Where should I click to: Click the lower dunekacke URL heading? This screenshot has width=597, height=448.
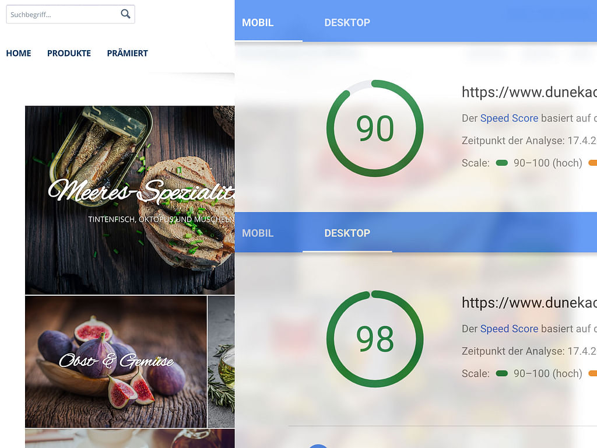(x=529, y=303)
